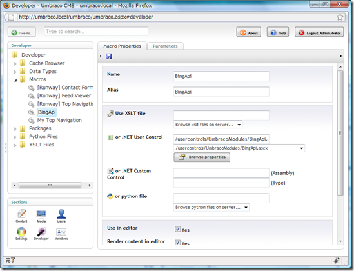
Task: Select the BingApi macro in tree
Action: (x=46, y=112)
